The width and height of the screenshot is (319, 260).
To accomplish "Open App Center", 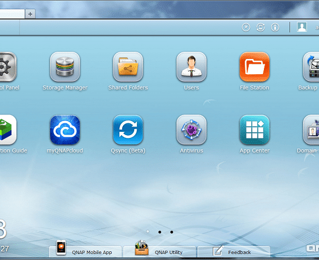I will click(255, 130).
